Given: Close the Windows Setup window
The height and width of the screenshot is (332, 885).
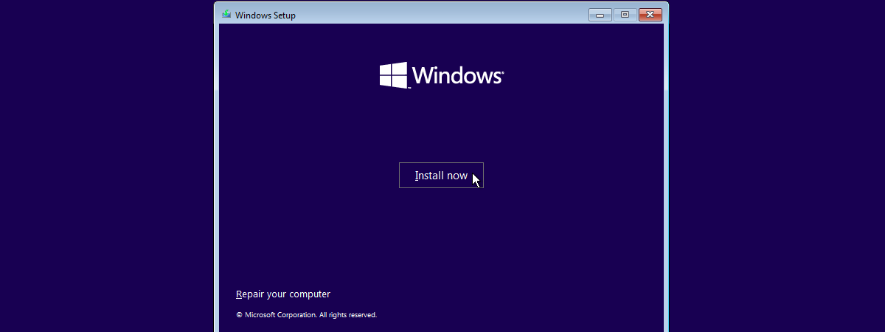Looking at the screenshot, I should [650, 15].
